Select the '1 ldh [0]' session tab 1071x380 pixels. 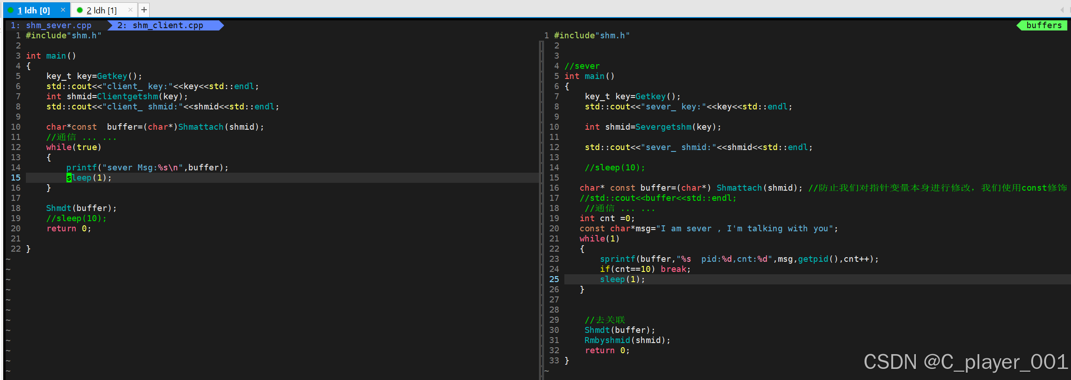(x=34, y=10)
